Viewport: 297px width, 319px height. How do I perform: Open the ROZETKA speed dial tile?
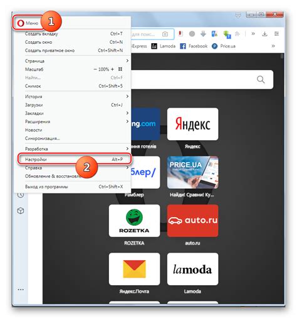[134, 221]
